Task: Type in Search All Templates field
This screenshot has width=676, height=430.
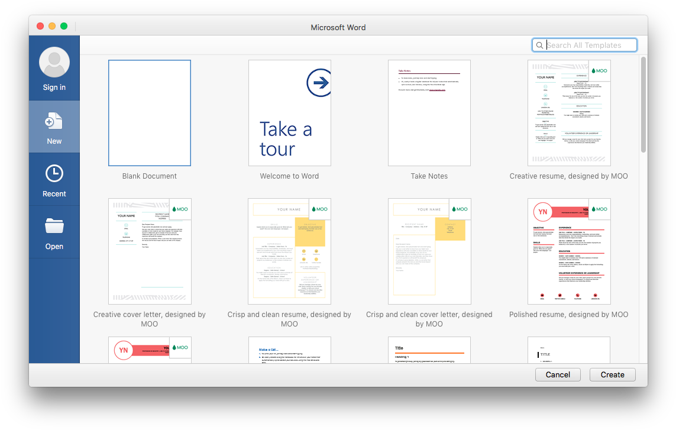Action: (x=590, y=46)
